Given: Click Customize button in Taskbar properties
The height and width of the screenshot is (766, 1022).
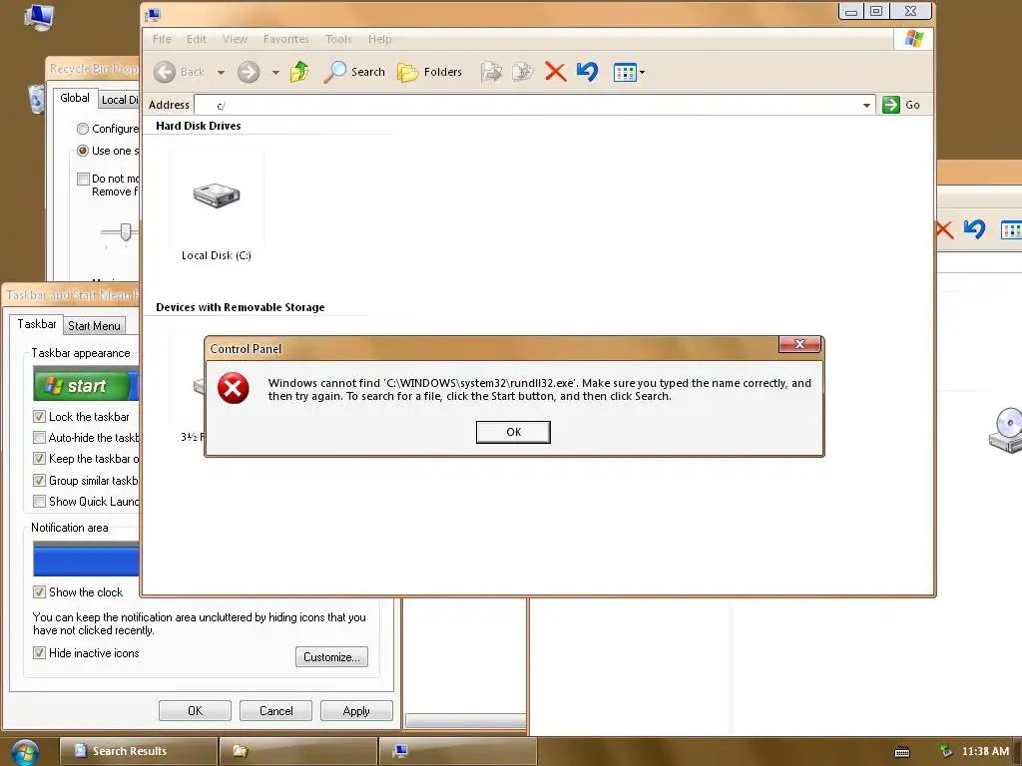Looking at the screenshot, I should tap(331, 656).
